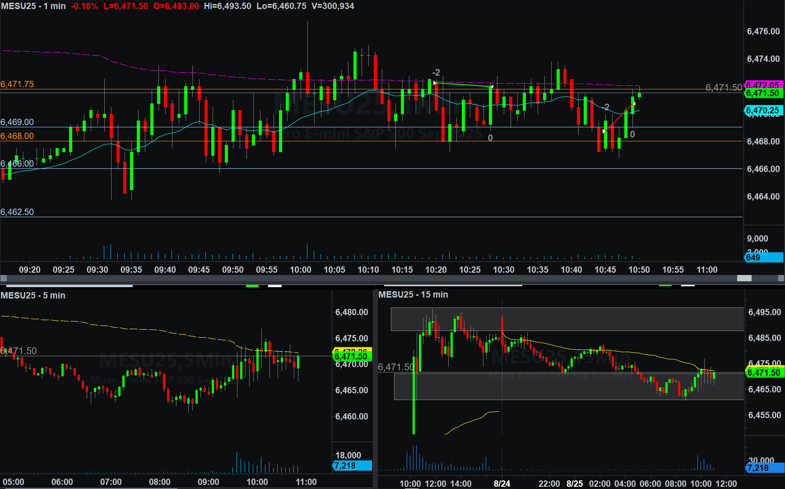Click the magenta 6,472.05 price tag

coord(763,85)
